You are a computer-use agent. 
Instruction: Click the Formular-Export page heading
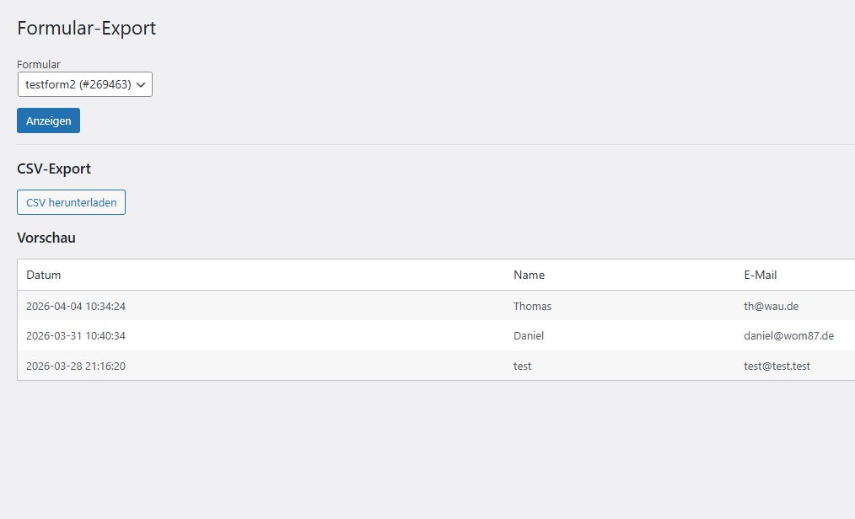click(87, 28)
